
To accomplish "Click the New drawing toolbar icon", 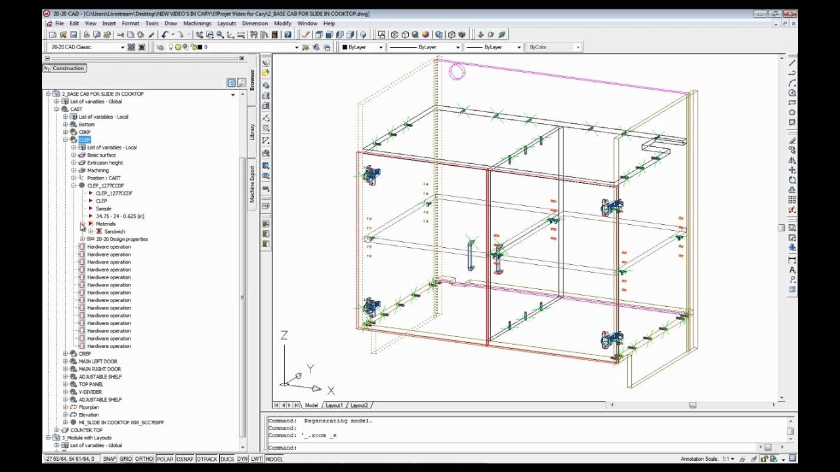I will point(52,35).
